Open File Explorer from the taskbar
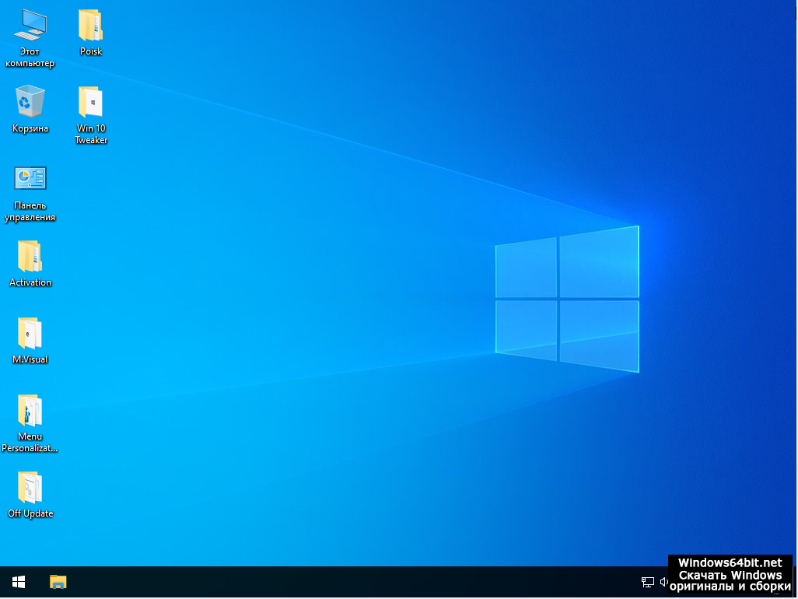 coord(58,582)
